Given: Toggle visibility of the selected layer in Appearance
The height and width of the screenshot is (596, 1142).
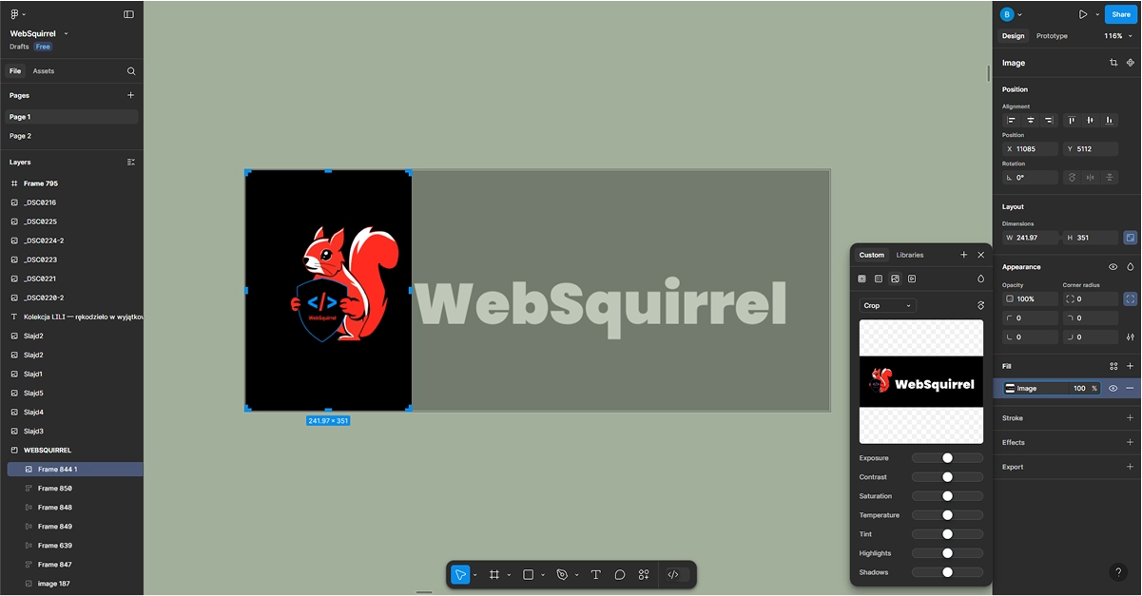Looking at the screenshot, I should click(1113, 267).
